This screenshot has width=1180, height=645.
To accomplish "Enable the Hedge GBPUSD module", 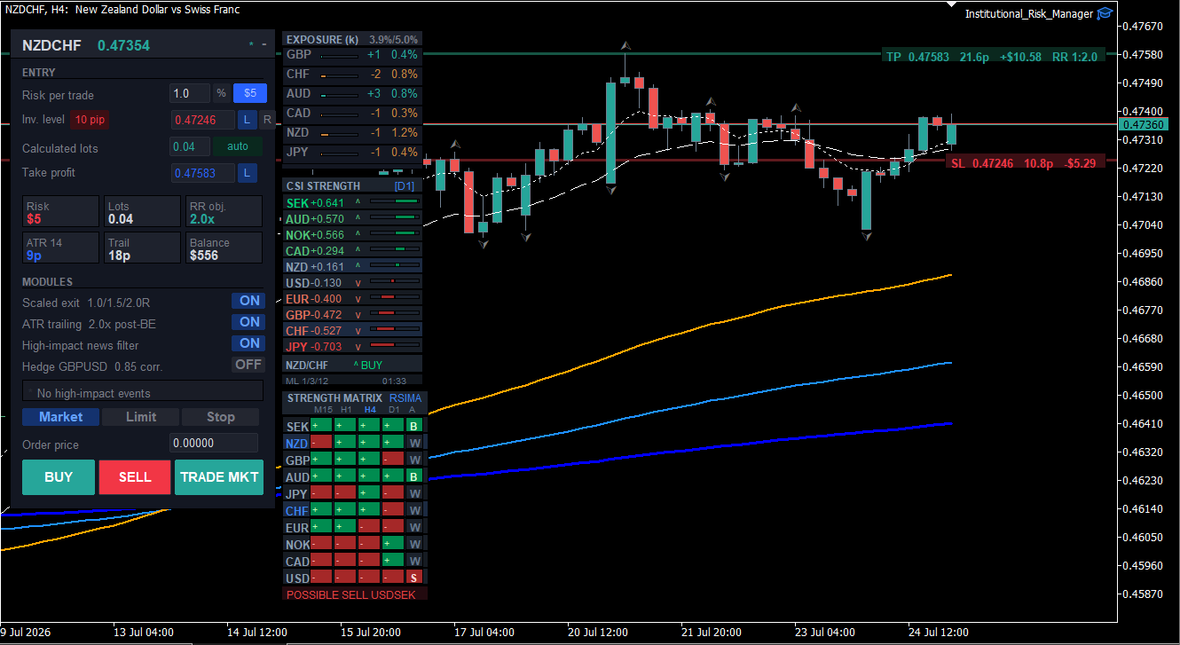I will (x=249, y=365).
